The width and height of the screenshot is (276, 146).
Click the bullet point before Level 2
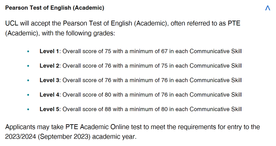pos(28,66)
